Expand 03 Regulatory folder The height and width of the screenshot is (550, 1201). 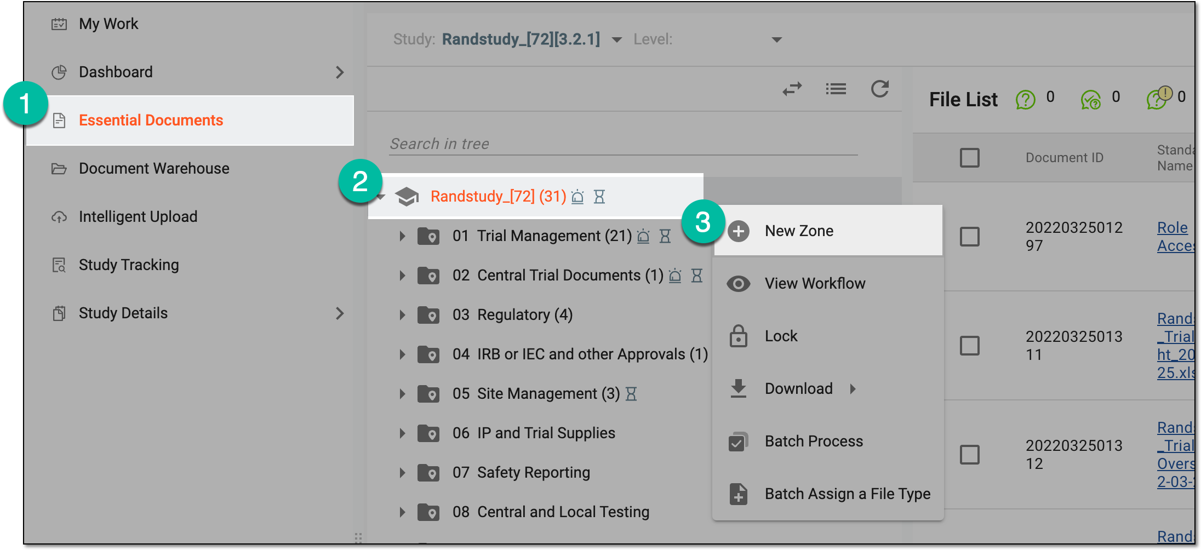(402, 315)
